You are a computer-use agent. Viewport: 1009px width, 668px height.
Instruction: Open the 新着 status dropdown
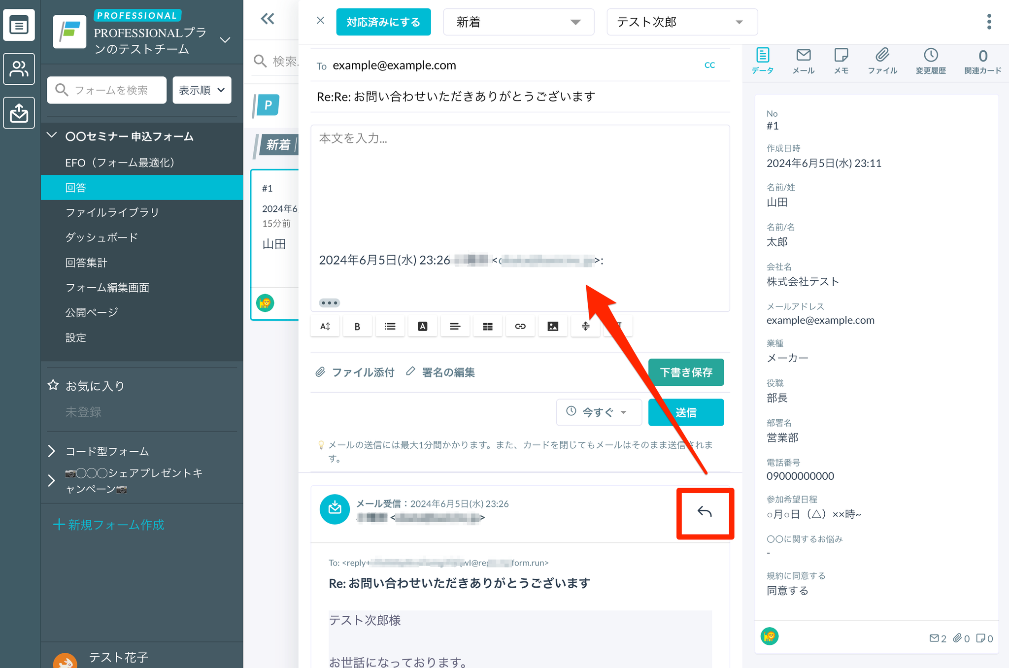518,22
